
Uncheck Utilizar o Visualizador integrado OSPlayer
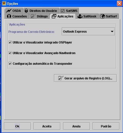click(x=10, y=42)
